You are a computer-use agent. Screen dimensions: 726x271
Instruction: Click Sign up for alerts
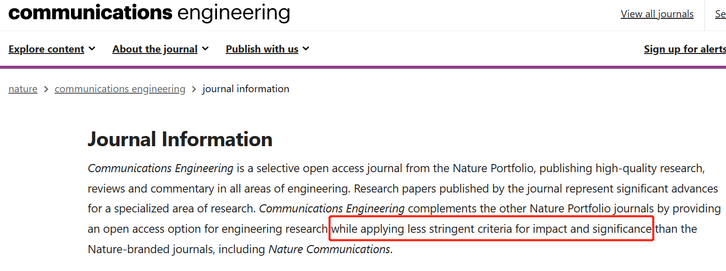click(685, 49)
